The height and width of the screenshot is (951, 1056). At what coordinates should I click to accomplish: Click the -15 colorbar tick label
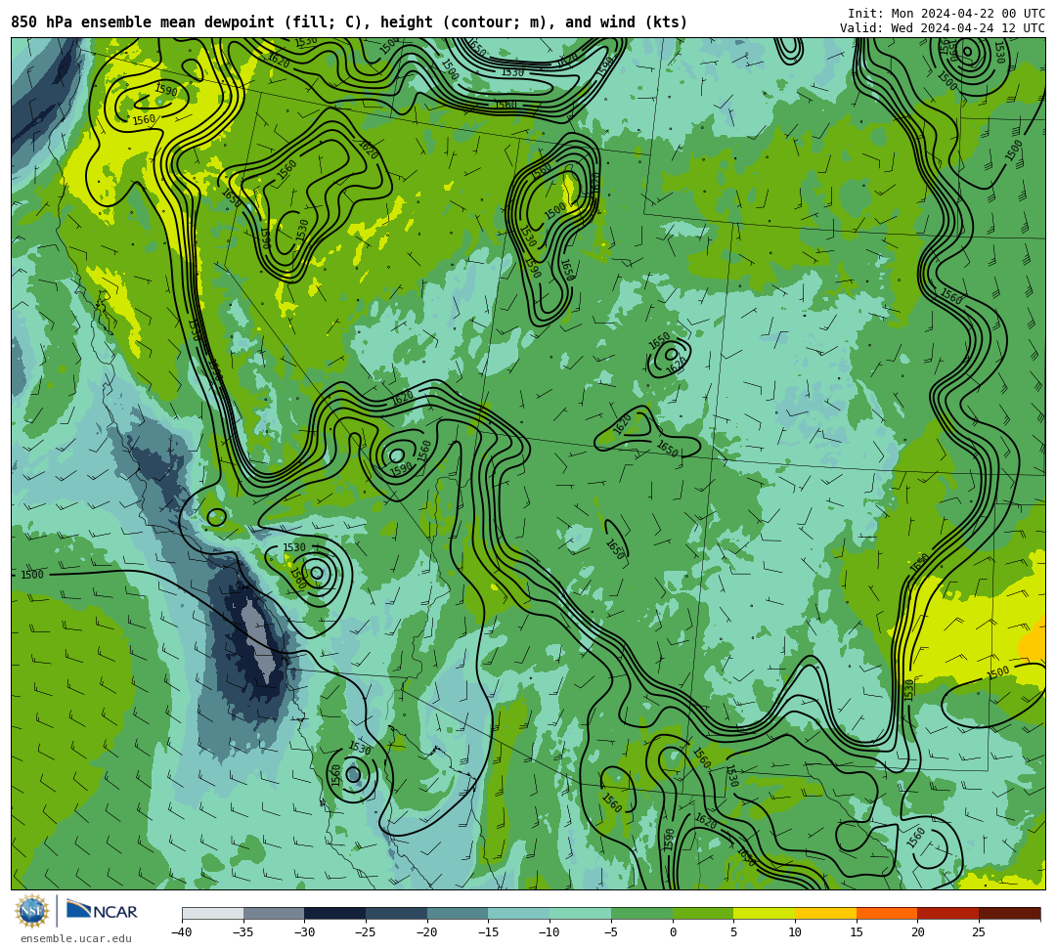(x=488, y=932)
